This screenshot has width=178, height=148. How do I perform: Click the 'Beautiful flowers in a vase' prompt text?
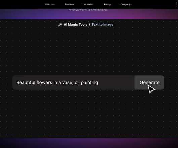click(x=44, y=82)
